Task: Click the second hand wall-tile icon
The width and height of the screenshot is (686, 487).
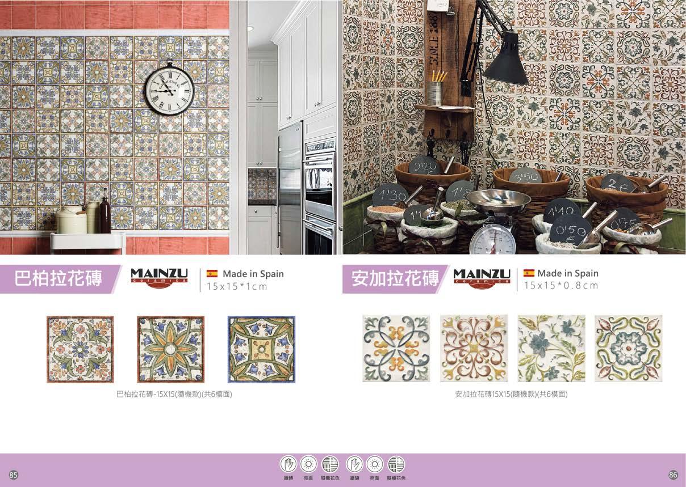Action: click(354, 464)
